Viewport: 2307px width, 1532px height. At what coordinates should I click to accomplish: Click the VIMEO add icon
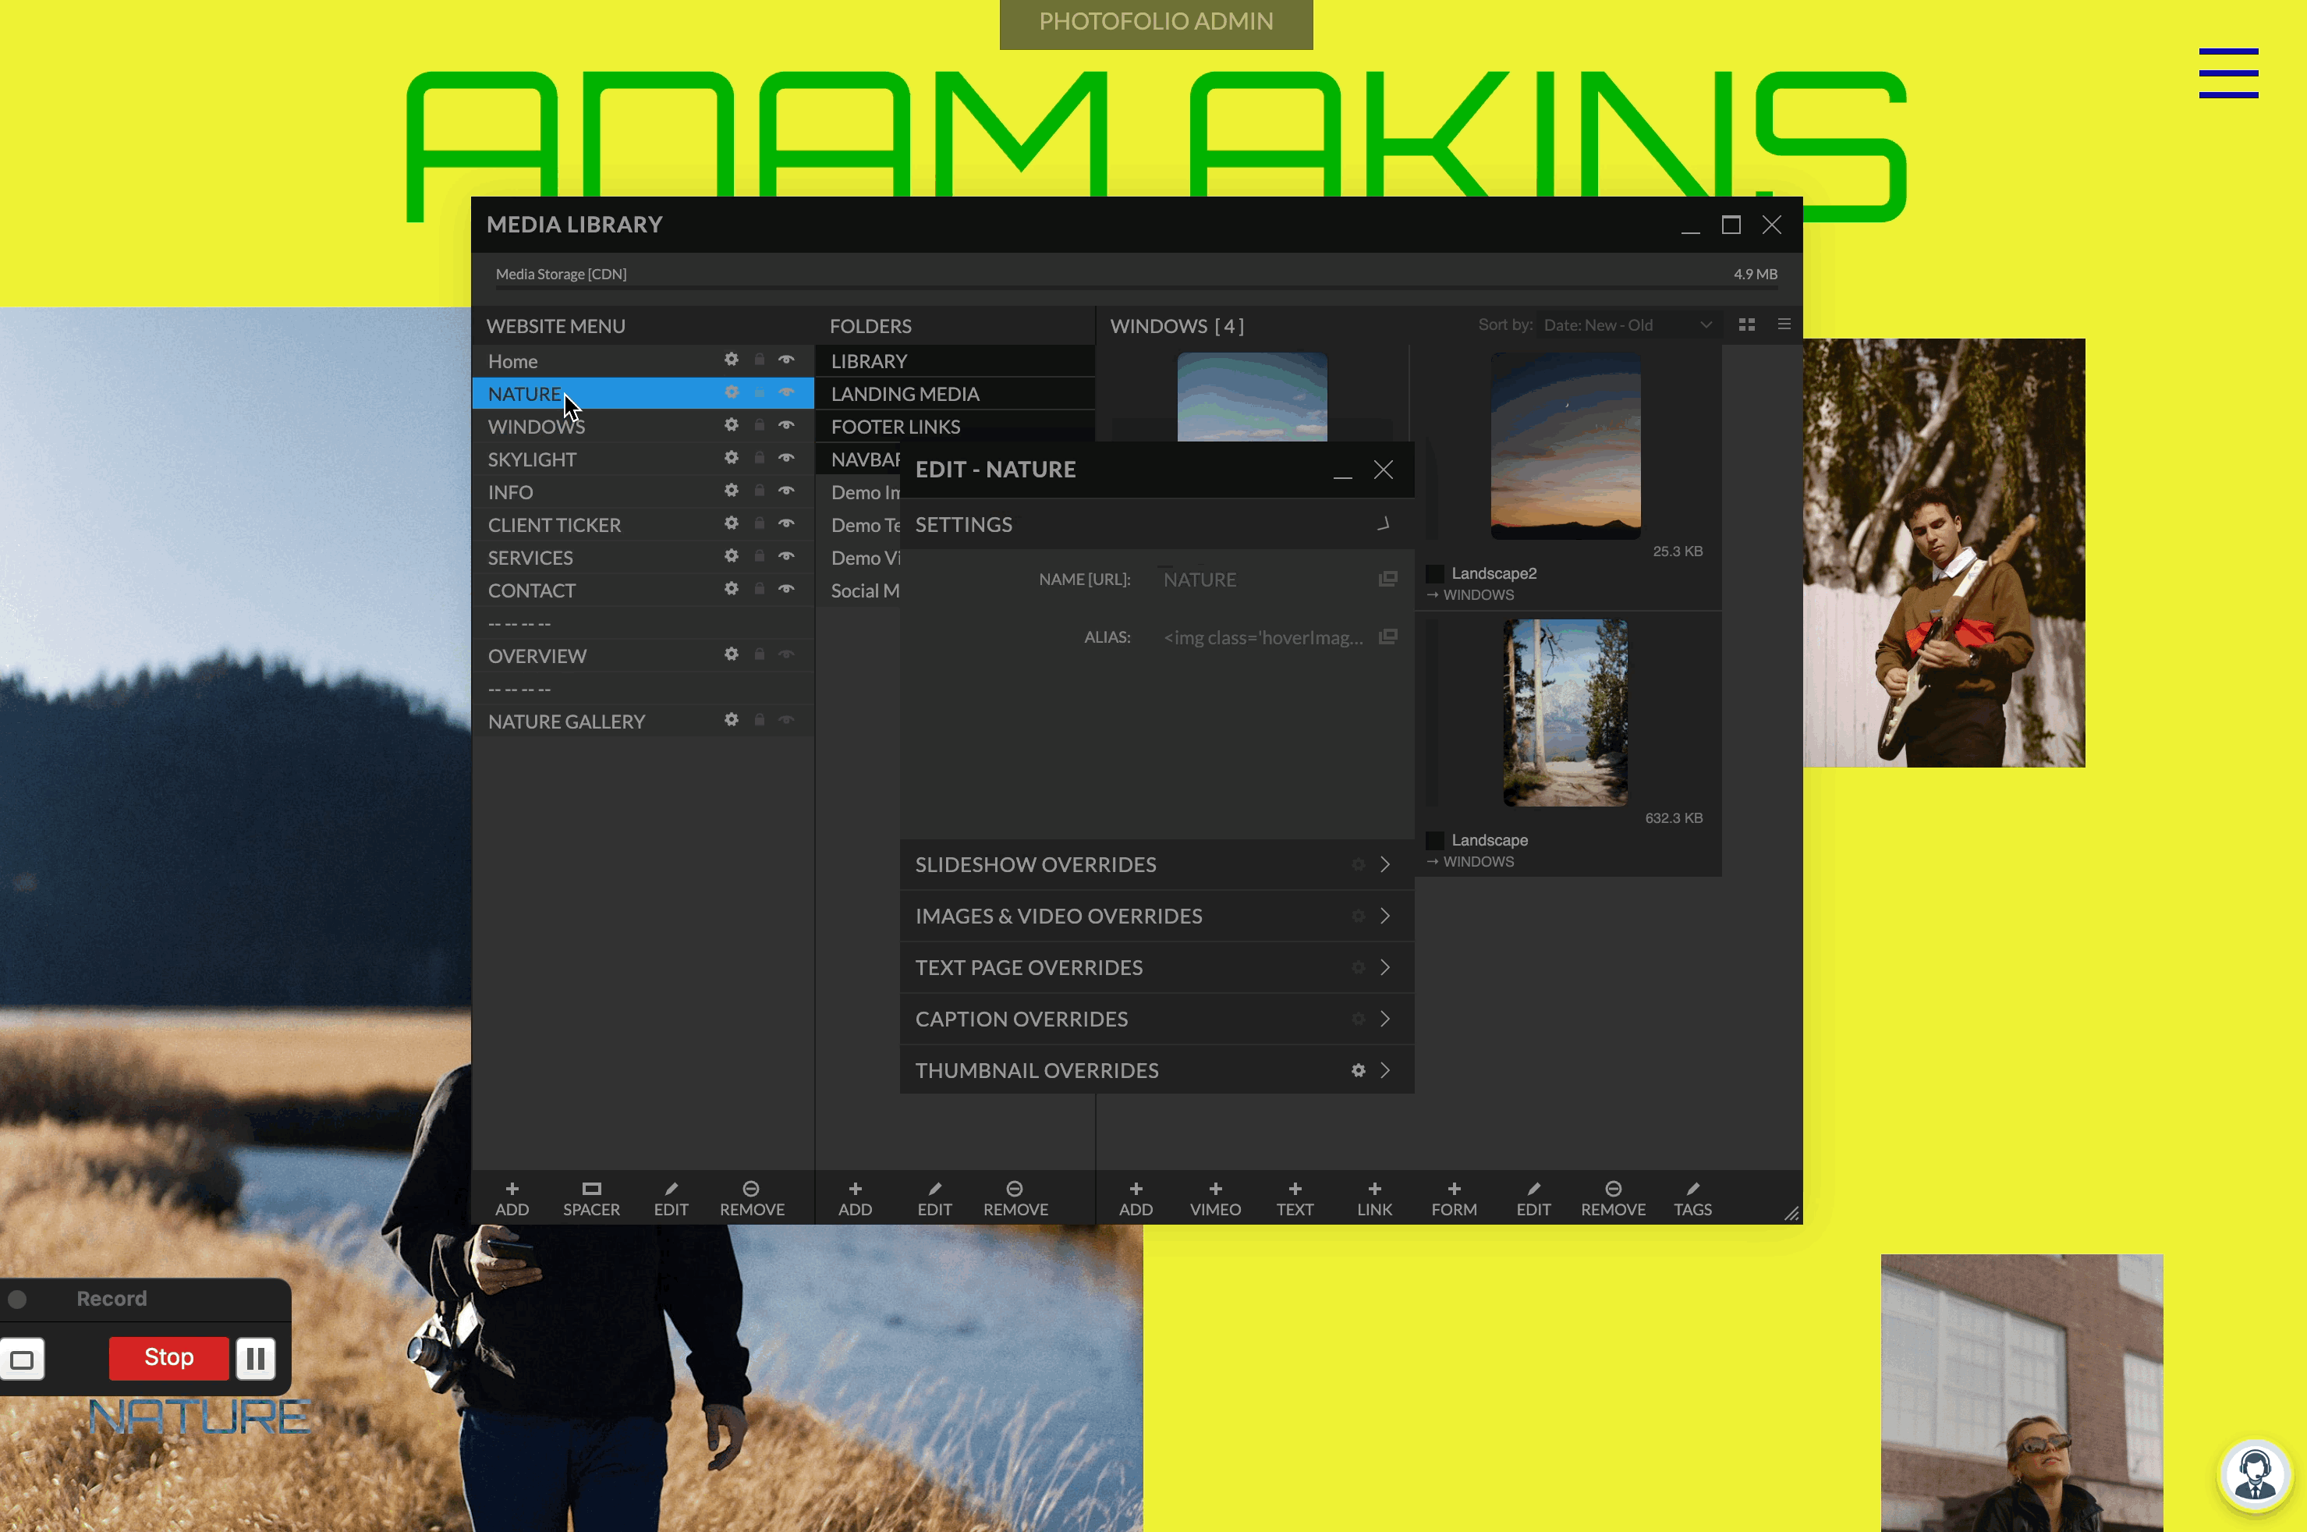tap(1215, 1189)
